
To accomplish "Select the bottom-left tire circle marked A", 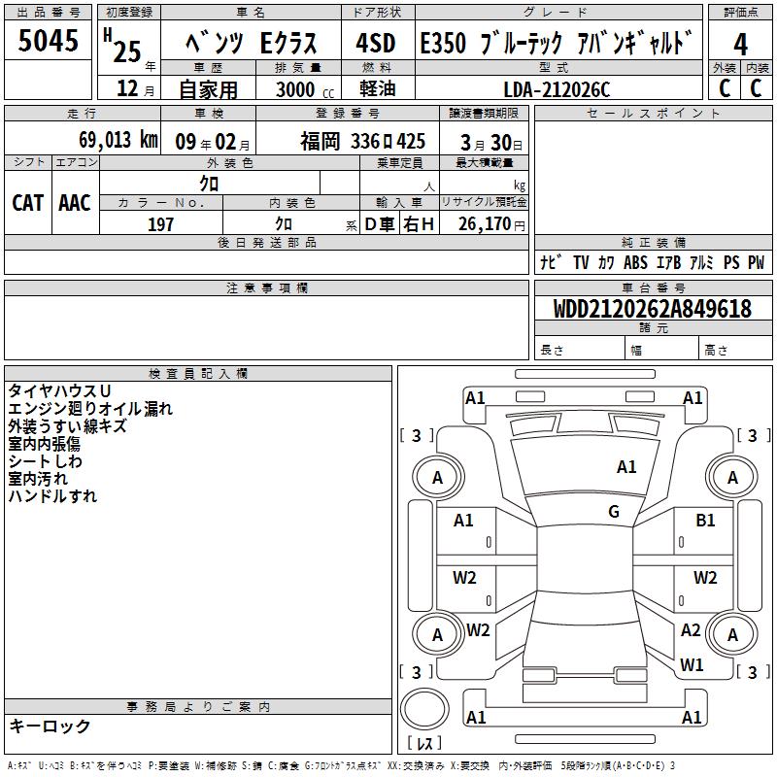I will 437,635.
